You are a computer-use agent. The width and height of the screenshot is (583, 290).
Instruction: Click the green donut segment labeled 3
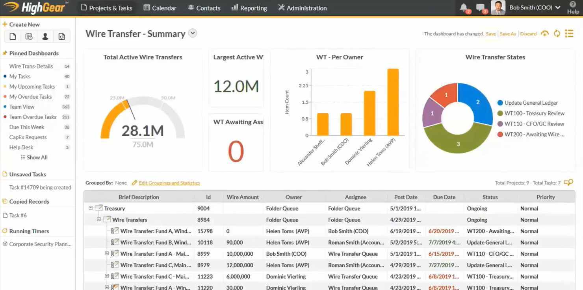pos(458,144)
